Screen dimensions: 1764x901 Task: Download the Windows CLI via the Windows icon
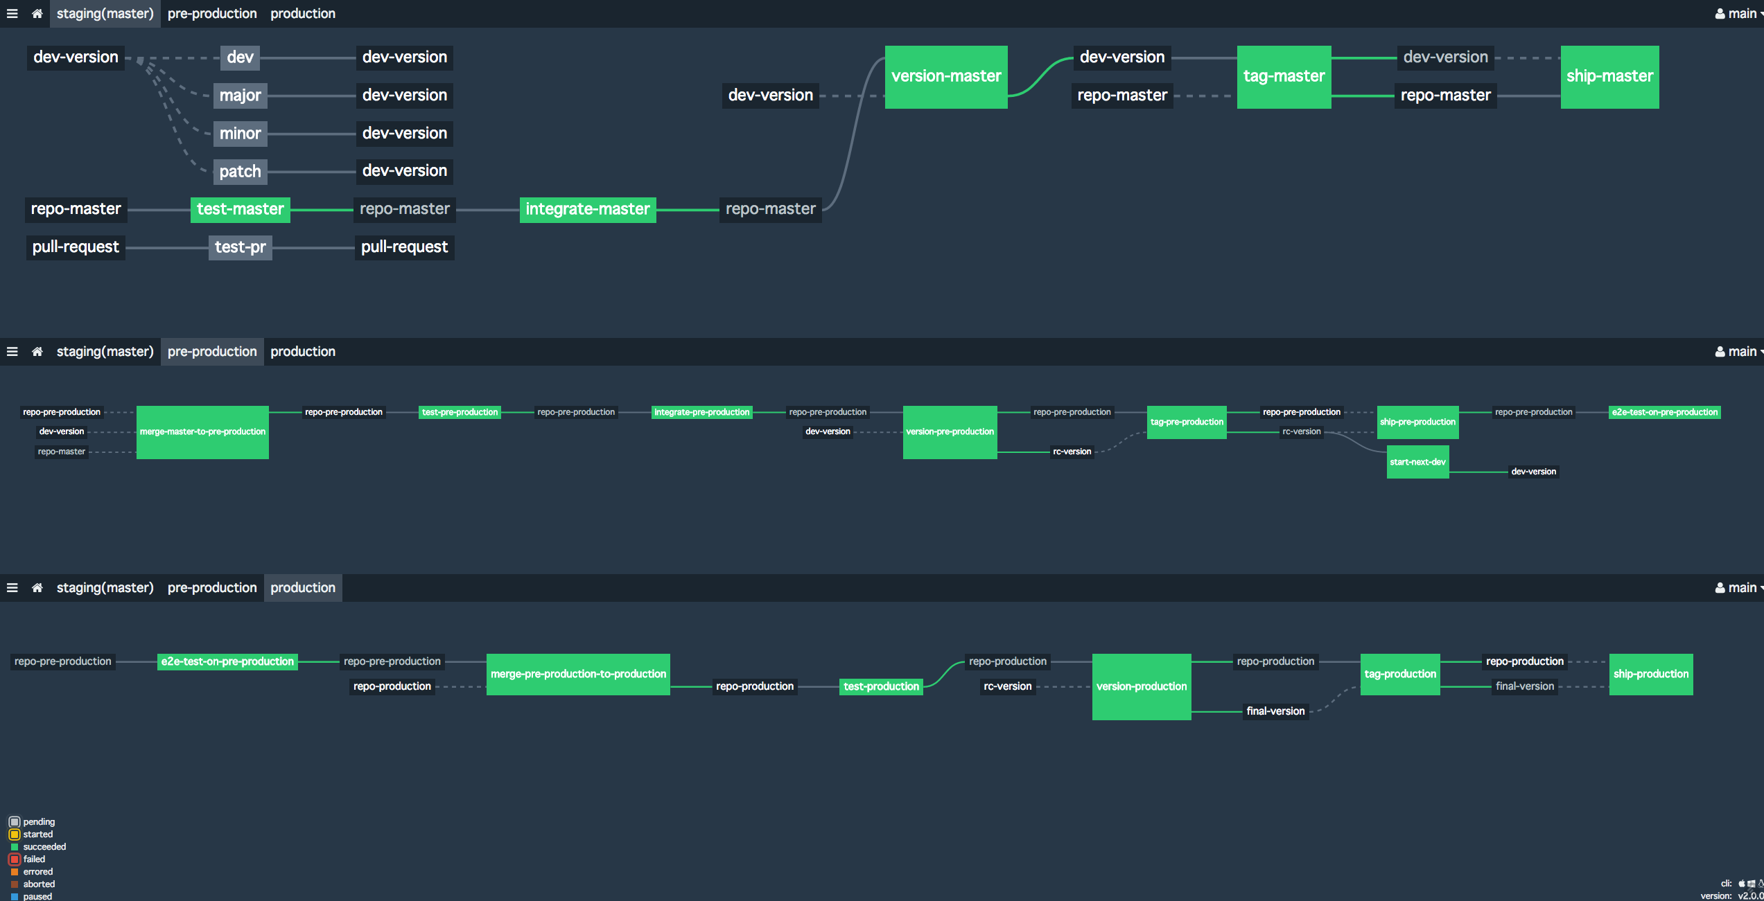[x=1752, y=884]
